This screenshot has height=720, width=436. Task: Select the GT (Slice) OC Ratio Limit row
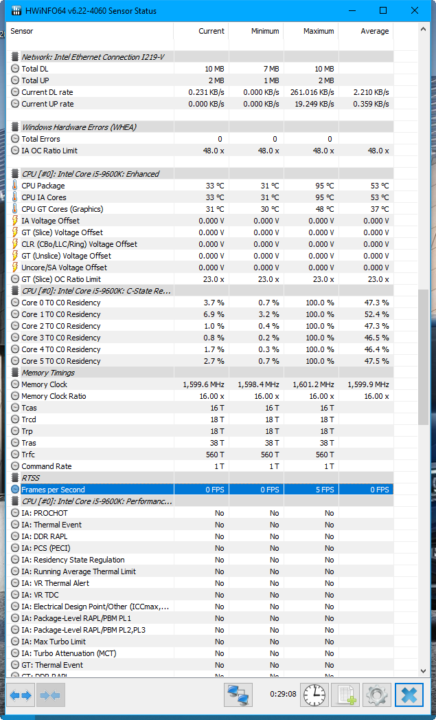200,279
